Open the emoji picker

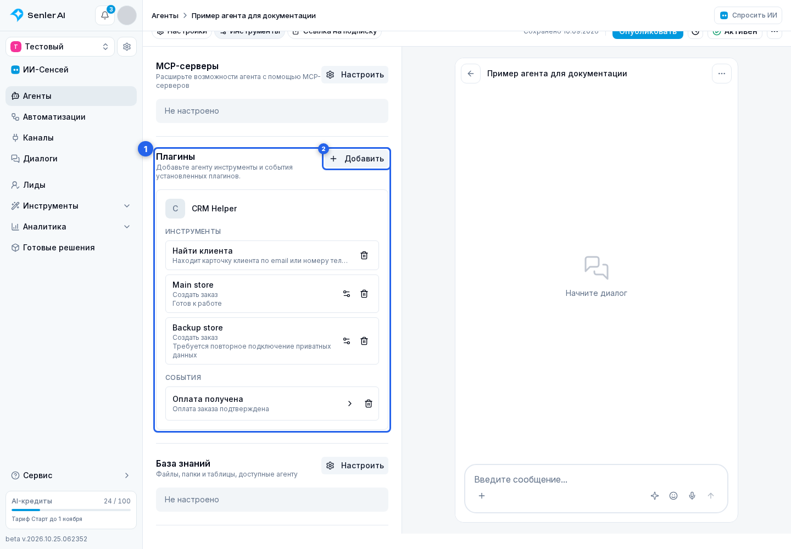pos(673,496)
